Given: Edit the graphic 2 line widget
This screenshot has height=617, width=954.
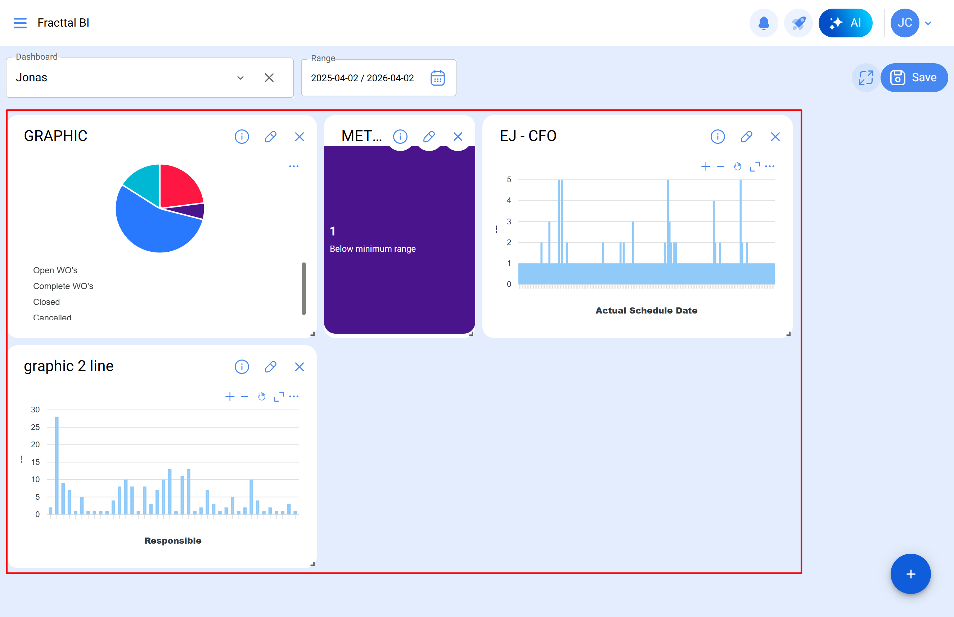Looking at the screenshot, I should [271, 367].
